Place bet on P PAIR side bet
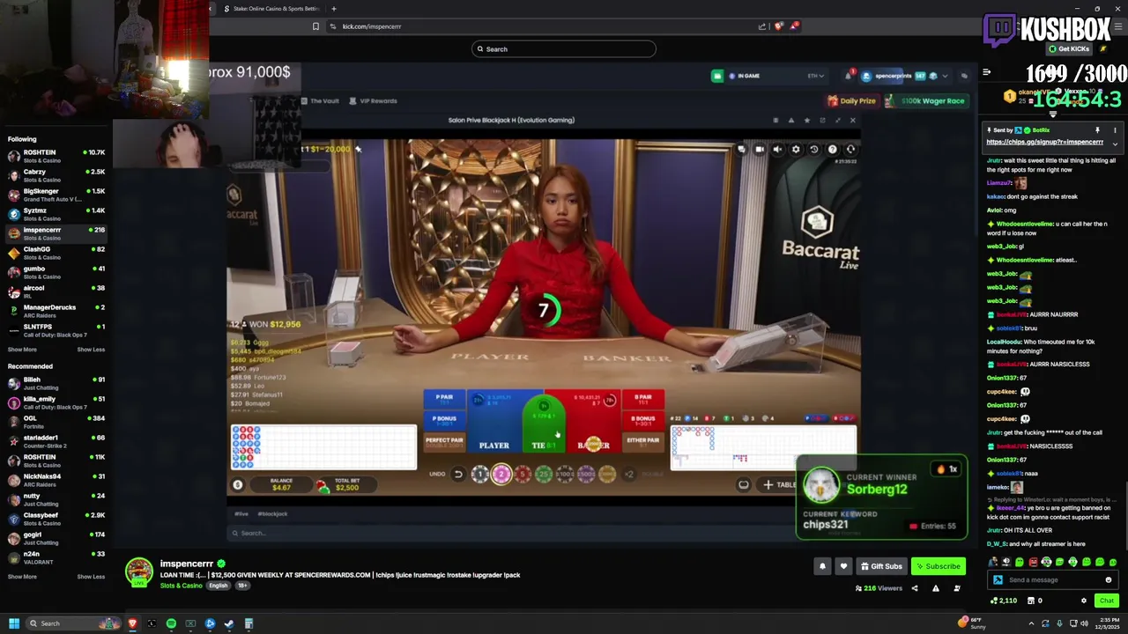1128x634 pixels. (444, 398)
